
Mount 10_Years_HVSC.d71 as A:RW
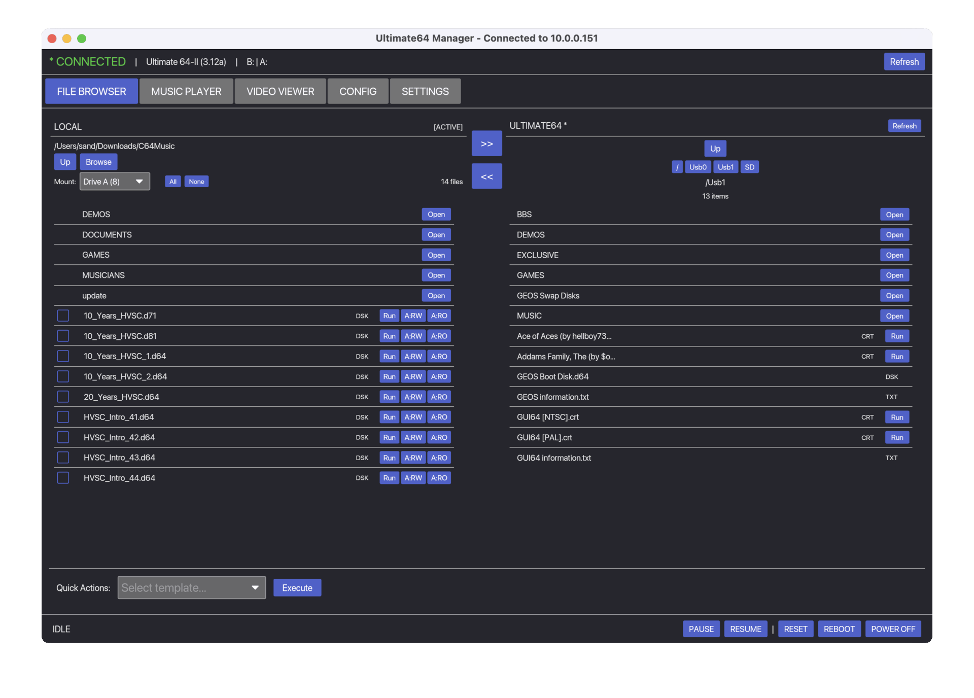pos(413,316)
